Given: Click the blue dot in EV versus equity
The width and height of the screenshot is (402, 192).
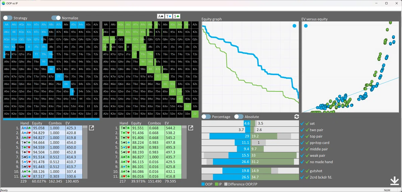Looking at the screenshot, I should (x=306, y=26).
